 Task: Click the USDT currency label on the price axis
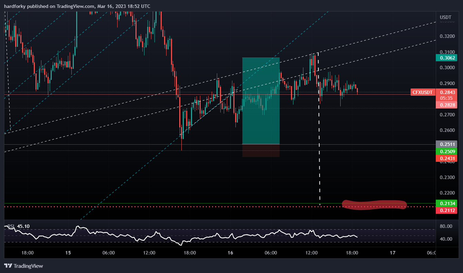[x=445, y=17]
